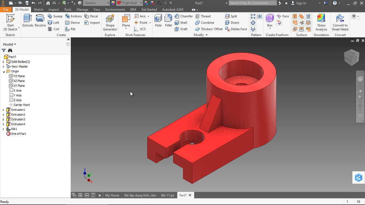Image resolution: width=365 pixels, height=205 pixels.
Task: Activate the Thread tool
Action: point(203,16)
